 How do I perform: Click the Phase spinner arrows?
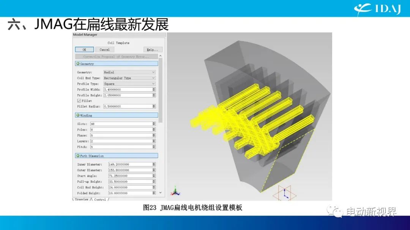point(154,135)
